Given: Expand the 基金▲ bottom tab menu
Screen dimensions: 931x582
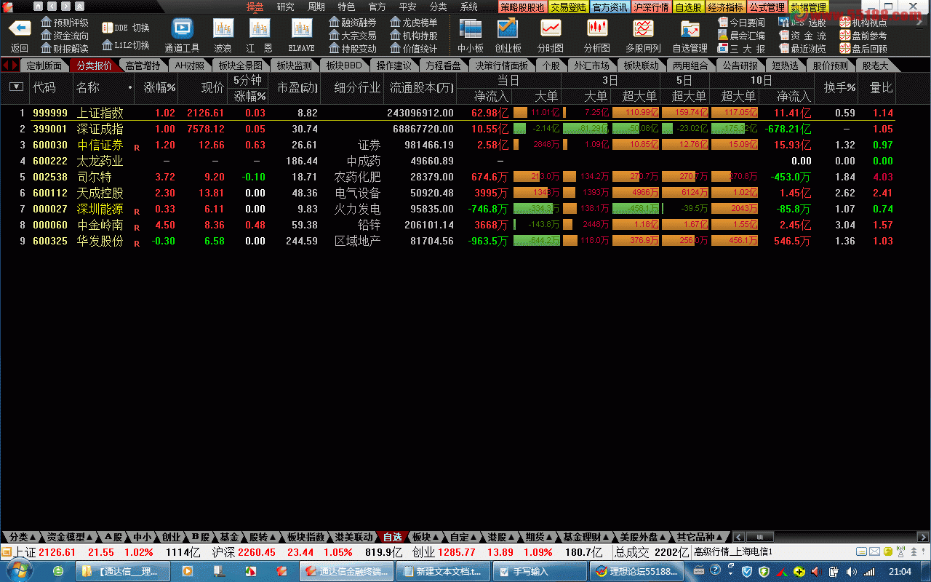Looking at the screenshot, I should coord(229,537).
